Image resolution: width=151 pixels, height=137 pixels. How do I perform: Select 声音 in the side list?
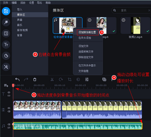[30, 20]
